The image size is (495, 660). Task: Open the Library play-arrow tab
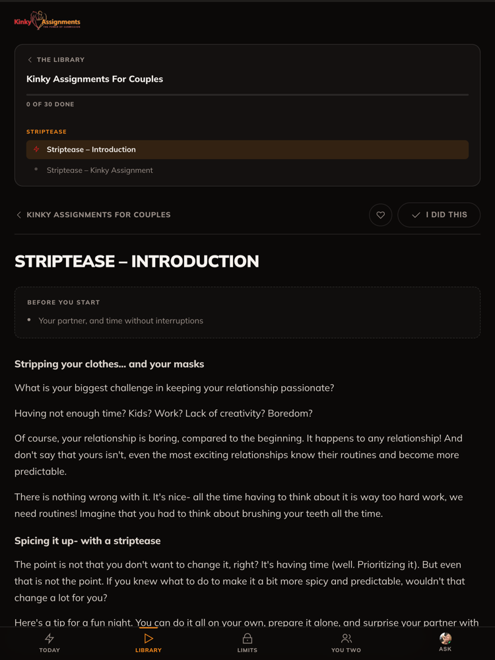click(148, 638)
